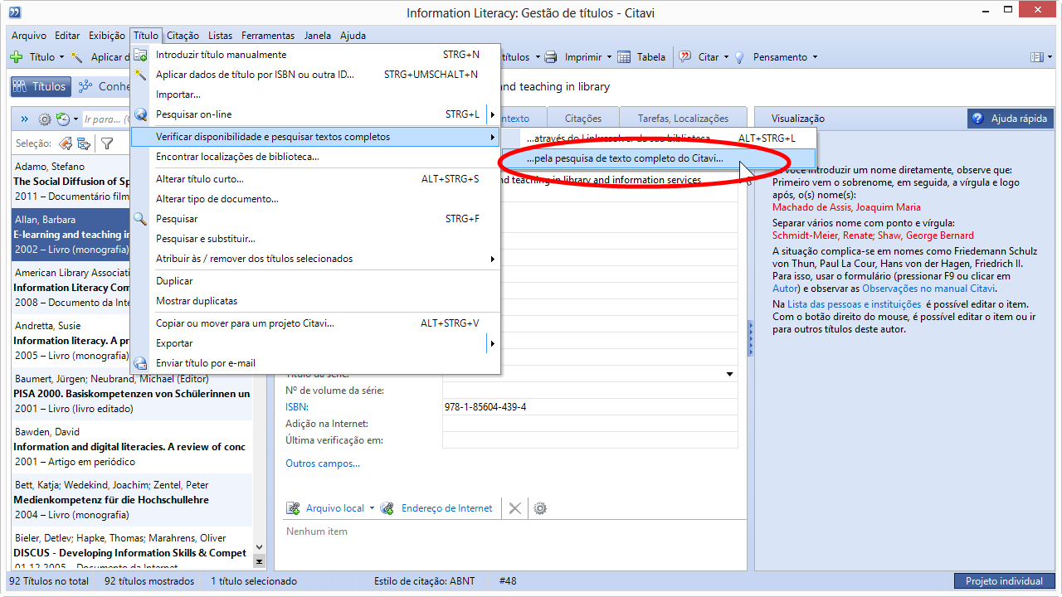Click the Títulos bookshelf workspace button
1062x597 pixels.
tap(41, 86)
